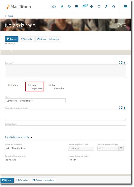Open the wrench settings icon
The width and height of the screenshot is (134, 187).
106,6
